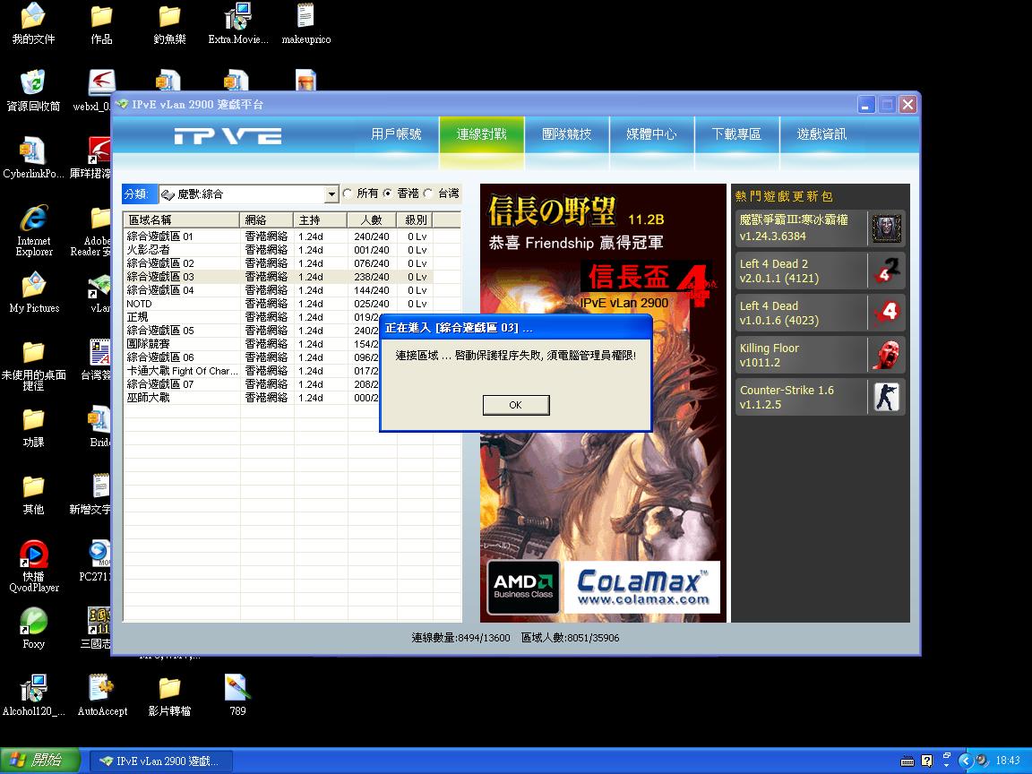Sort rooms by 區域名稱 column header
This screenshot has width=1032, height=774.
(181, 219)
